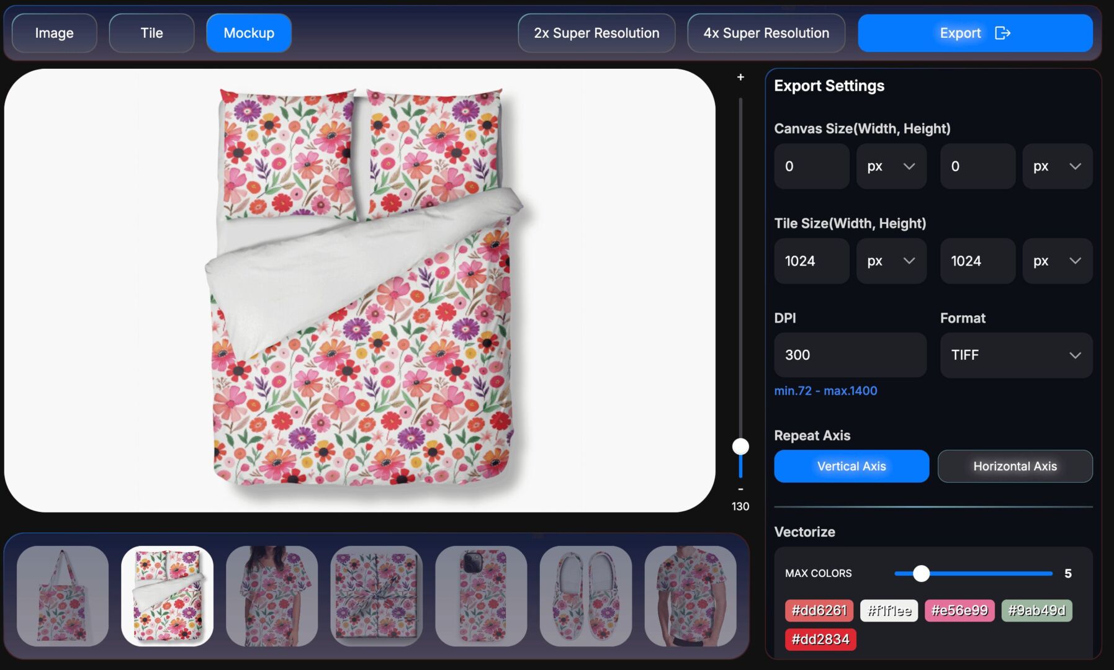Select Horizontal Axis repeat option
This screenshot has height=670, width=1114.
tap(1015, 466)
